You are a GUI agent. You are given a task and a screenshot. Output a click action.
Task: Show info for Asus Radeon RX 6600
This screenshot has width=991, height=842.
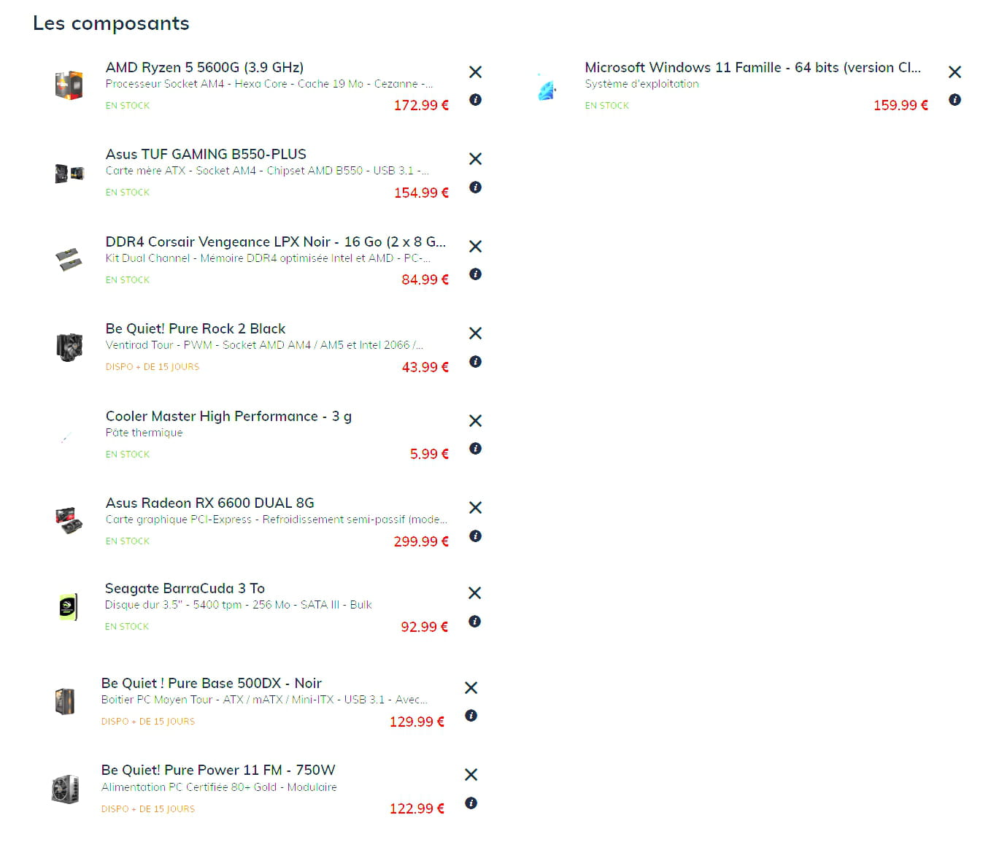pyautogui.click(x=475, y=536)
